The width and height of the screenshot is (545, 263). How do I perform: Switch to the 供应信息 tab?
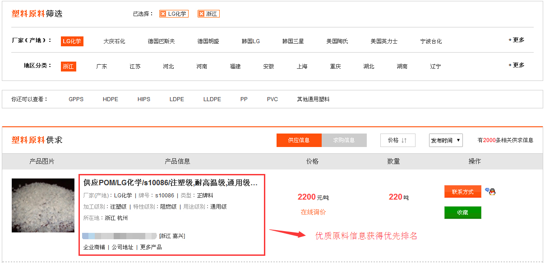(x=299, y=140)
